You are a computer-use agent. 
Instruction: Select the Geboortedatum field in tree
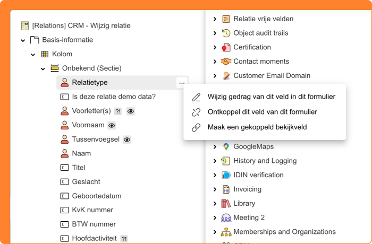pos(92,196)
